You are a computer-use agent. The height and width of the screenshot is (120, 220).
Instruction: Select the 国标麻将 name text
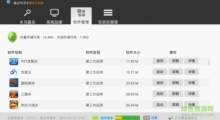[28, 83]
